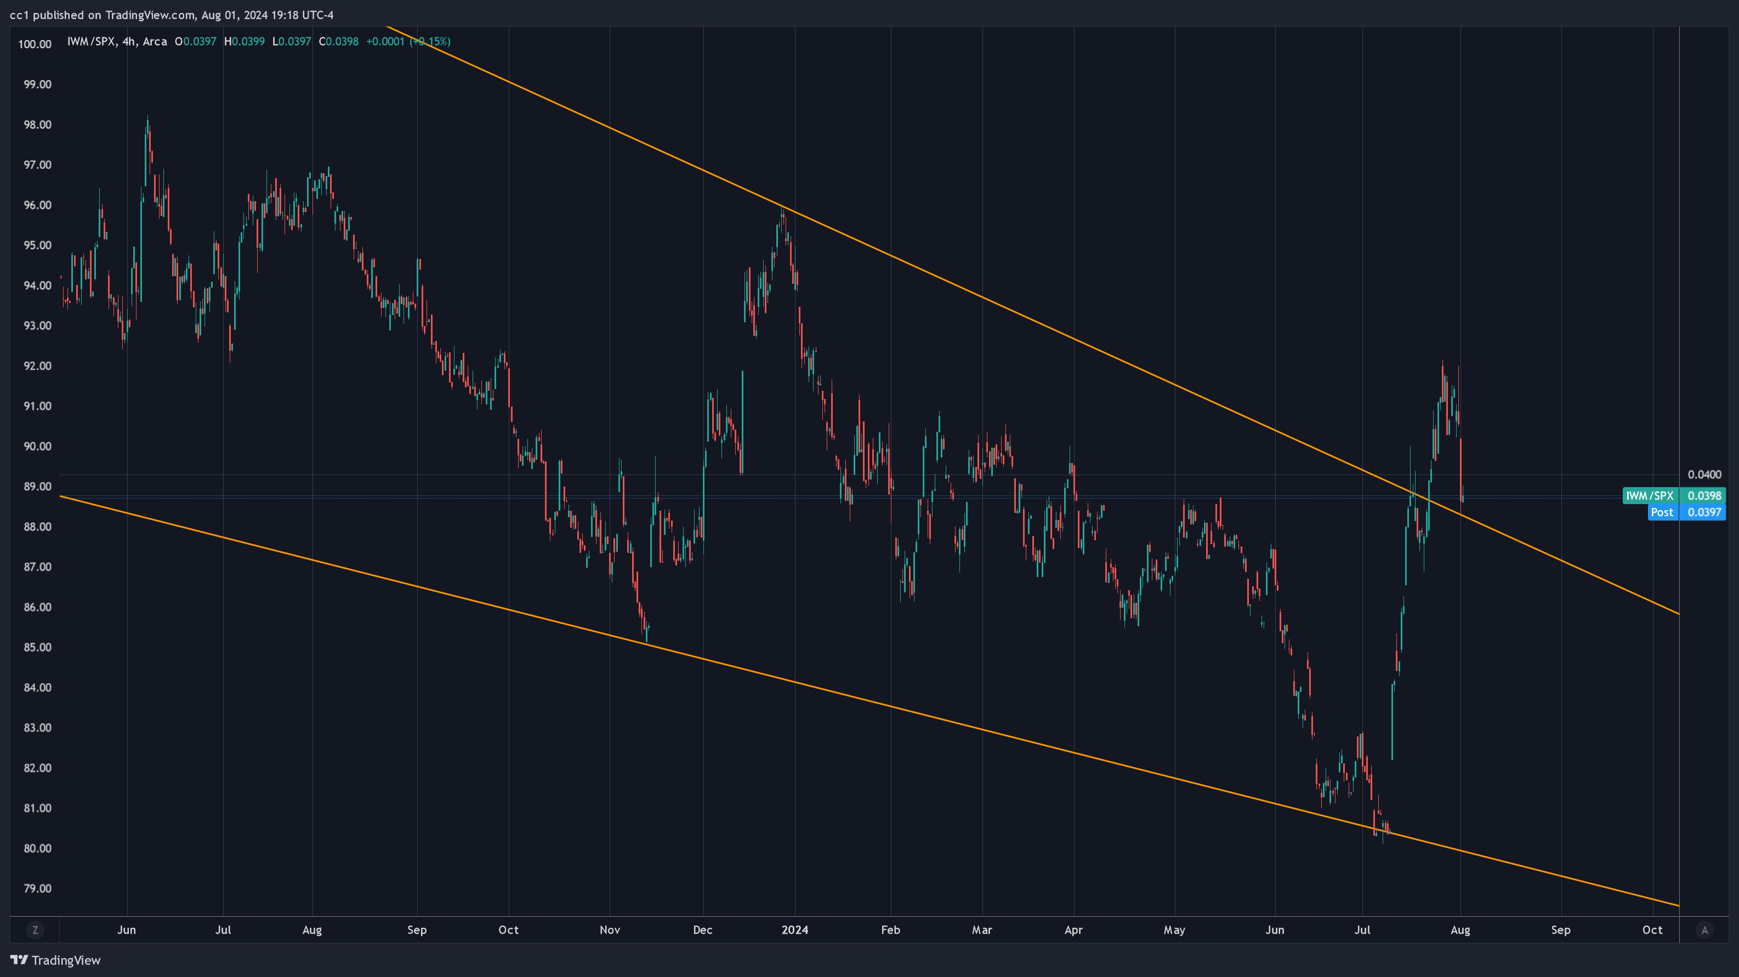The height and width of the screenshot is (977, 1739).
Task: Click the 2024 label on time axis
Action: 794,930
